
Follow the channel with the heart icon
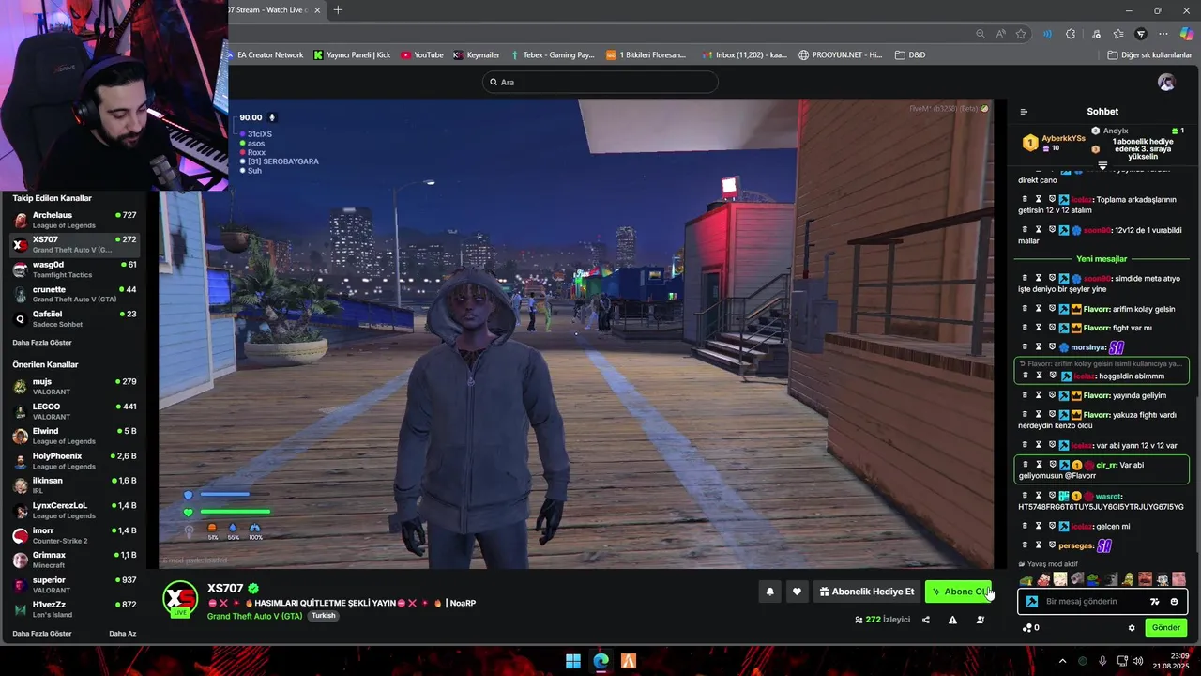click(797, 591)
